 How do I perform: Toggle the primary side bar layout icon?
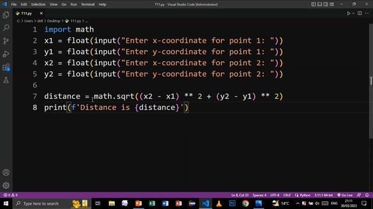(x=314, y=4)
